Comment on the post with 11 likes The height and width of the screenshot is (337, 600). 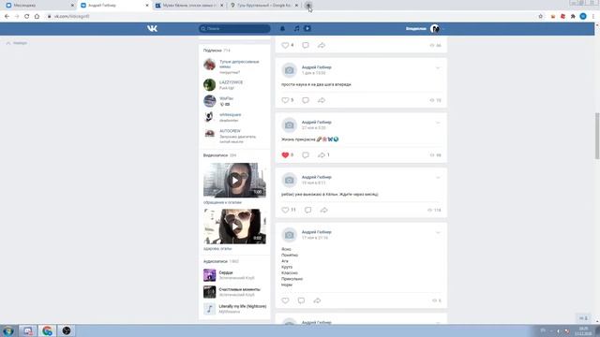[307, 210]
